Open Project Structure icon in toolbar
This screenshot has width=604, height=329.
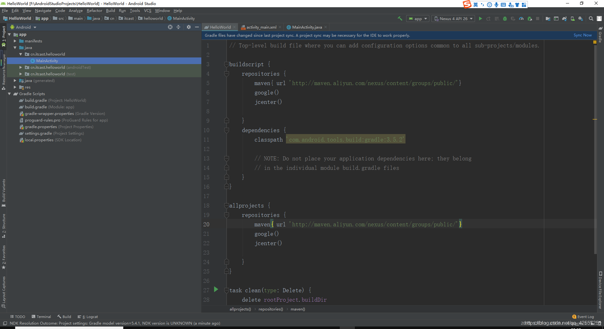point(548,19)
